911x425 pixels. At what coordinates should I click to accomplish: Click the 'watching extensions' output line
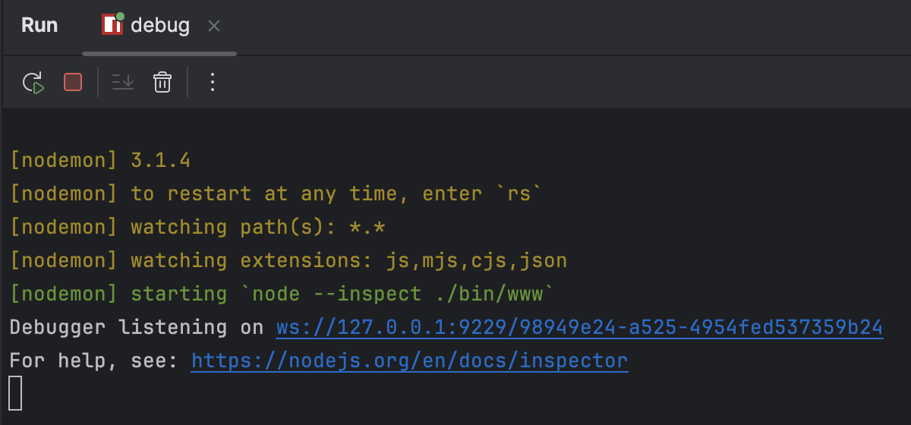(x=288, y=260)
